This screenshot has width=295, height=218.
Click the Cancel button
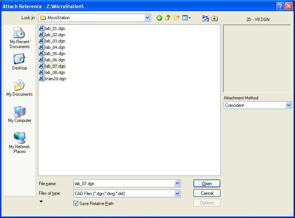tap(207, 193)
